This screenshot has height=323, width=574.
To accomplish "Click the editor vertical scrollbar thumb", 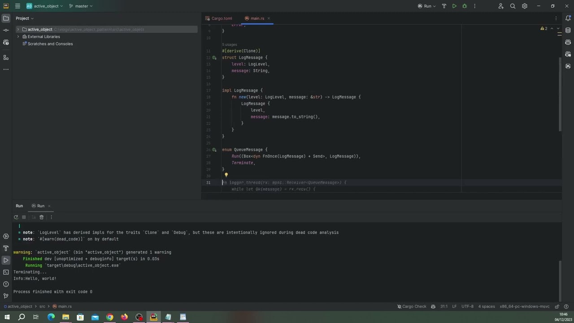I will [560, 94].
